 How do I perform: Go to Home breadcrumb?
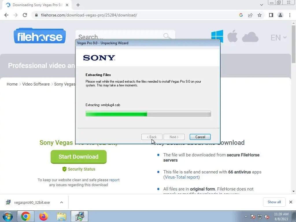tap(12, 84)
